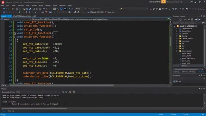206x116 pixels.
Task: Click the ATSAMD10D14AM device button
Action: click(x=95, y=12)
